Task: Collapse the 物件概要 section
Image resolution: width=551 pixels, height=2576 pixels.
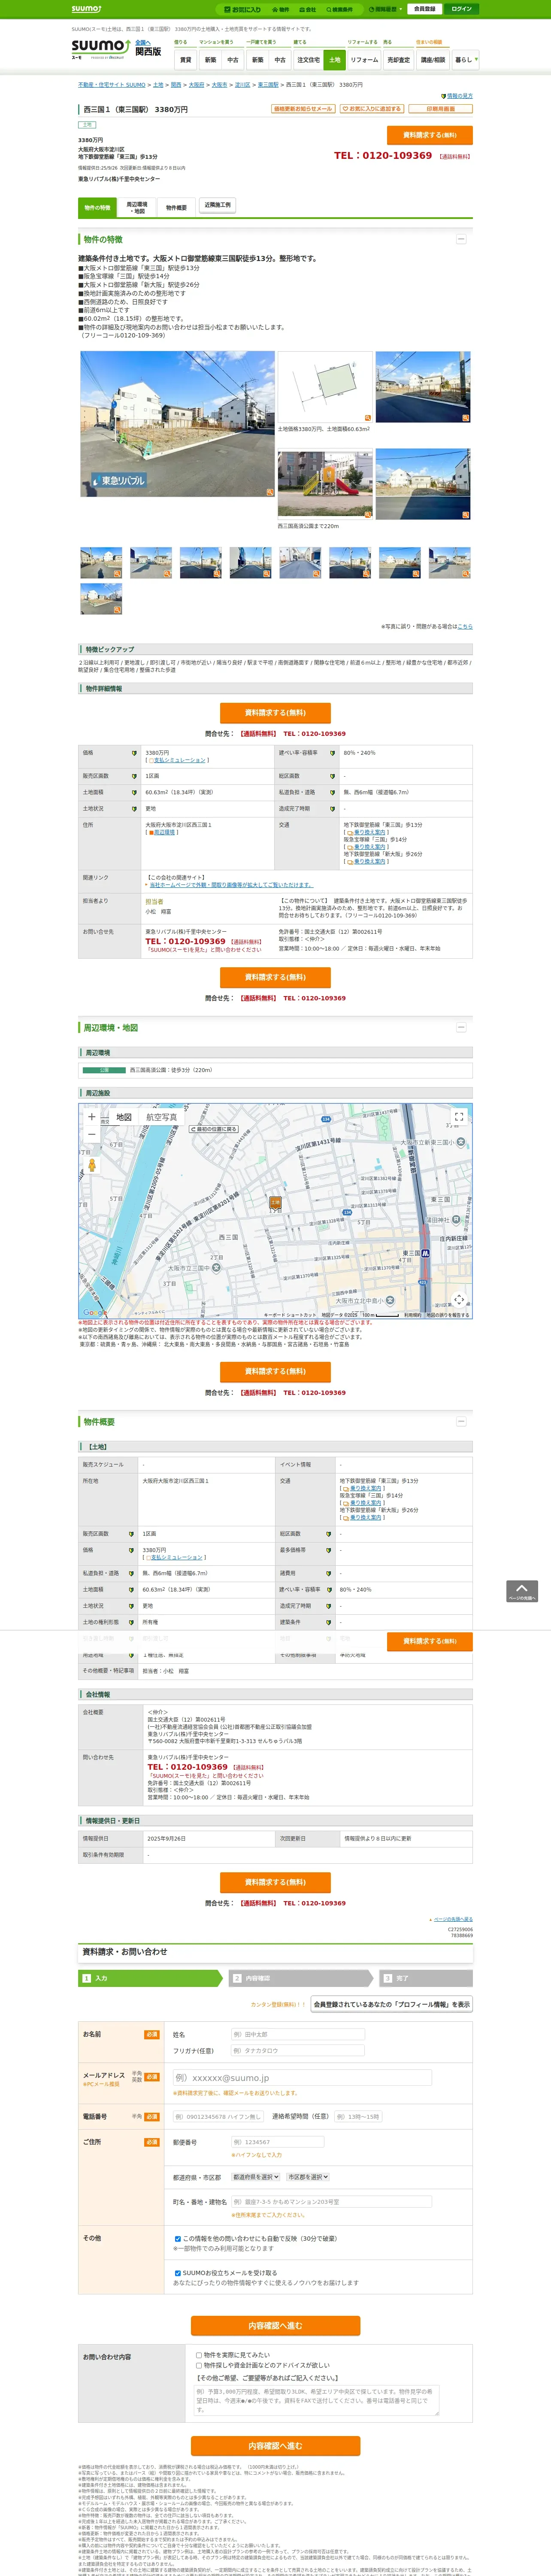Action: point(461,1421)
